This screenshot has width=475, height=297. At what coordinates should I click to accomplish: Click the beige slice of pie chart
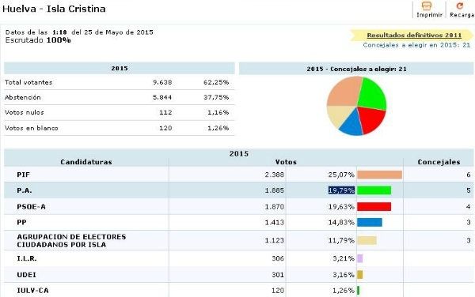[338, 115]
